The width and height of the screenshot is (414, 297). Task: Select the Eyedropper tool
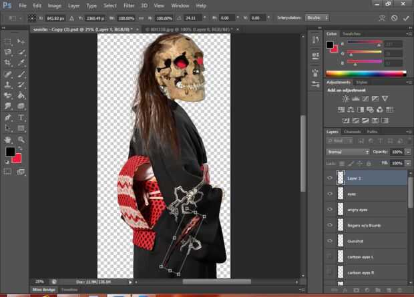[x=21, y=63]
